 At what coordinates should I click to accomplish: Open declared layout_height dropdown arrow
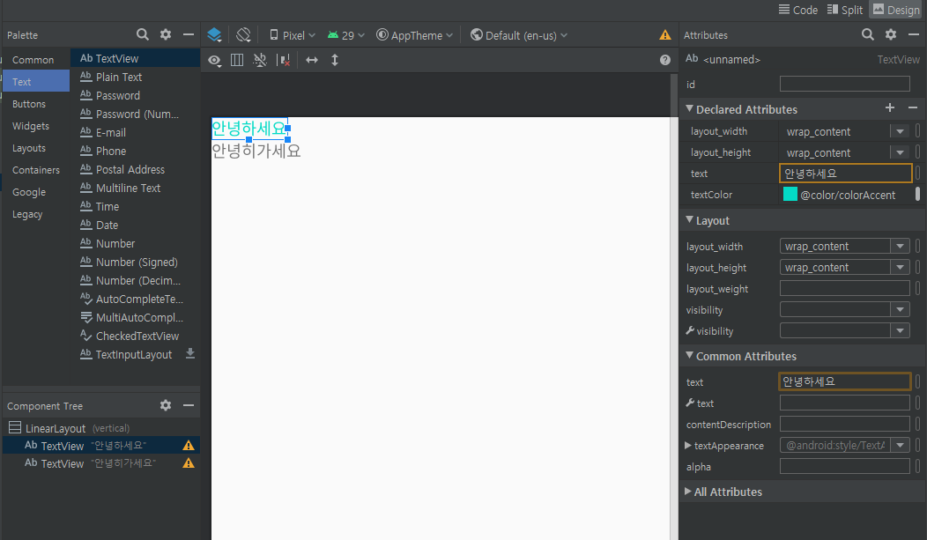click(900, 152)
